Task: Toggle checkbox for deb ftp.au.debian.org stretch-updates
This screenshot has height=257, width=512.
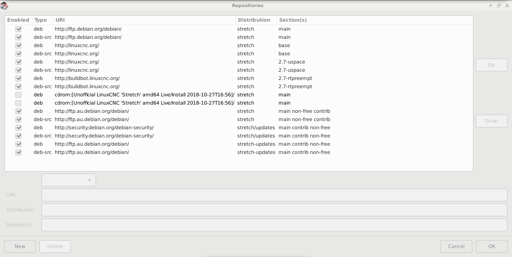Action: coord(18,144)
